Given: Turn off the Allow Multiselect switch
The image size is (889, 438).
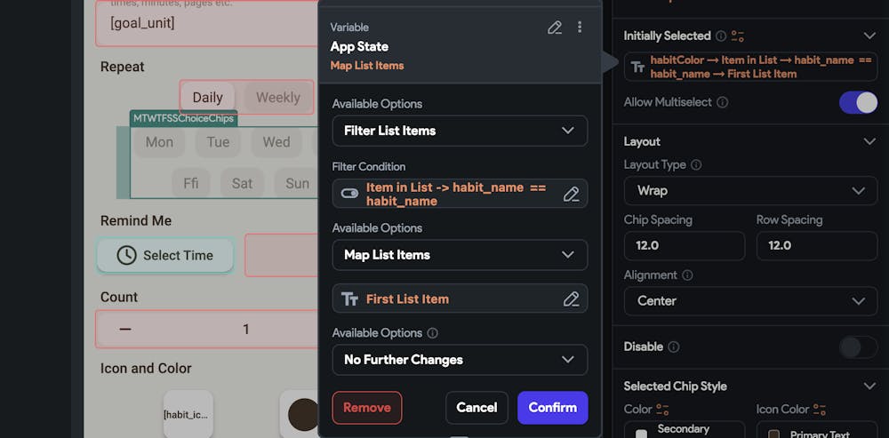Looking at the screenshot, I should (x=858, y=102).
